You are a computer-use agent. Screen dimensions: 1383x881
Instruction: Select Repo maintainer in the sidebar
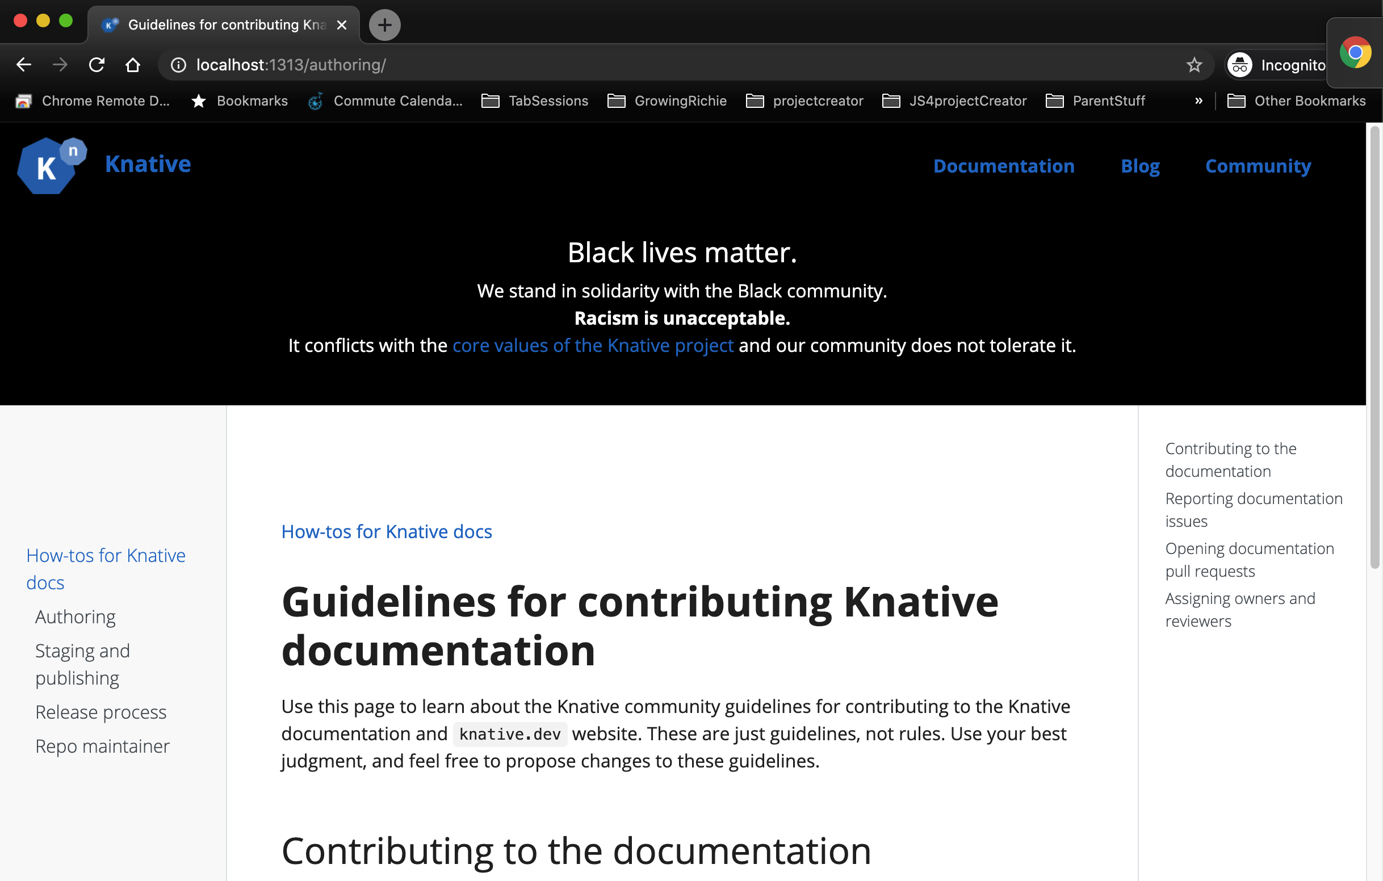(102, 746)
